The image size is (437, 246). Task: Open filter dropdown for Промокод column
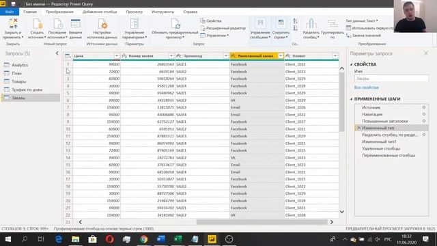(x=226, y=56)
